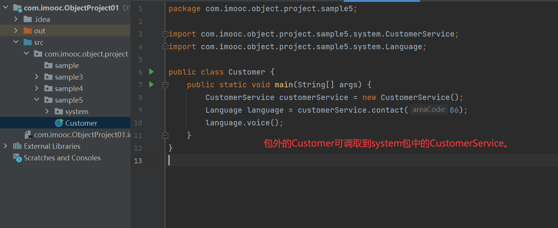Click the run gutter icon for main method

coord(151,85)
